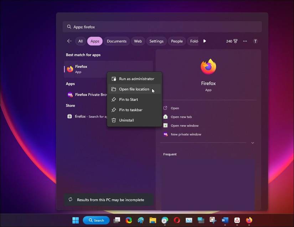Screen dimensions: 294x227
Task: Open Opera browser from the taskbar
Action: point(177,220)
